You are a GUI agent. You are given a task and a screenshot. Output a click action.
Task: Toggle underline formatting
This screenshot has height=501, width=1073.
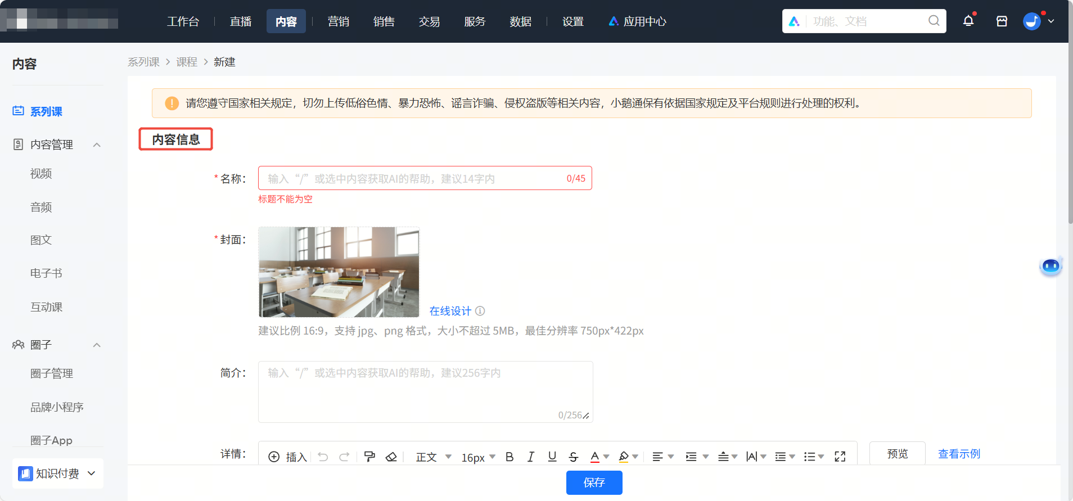click(552, 457)
